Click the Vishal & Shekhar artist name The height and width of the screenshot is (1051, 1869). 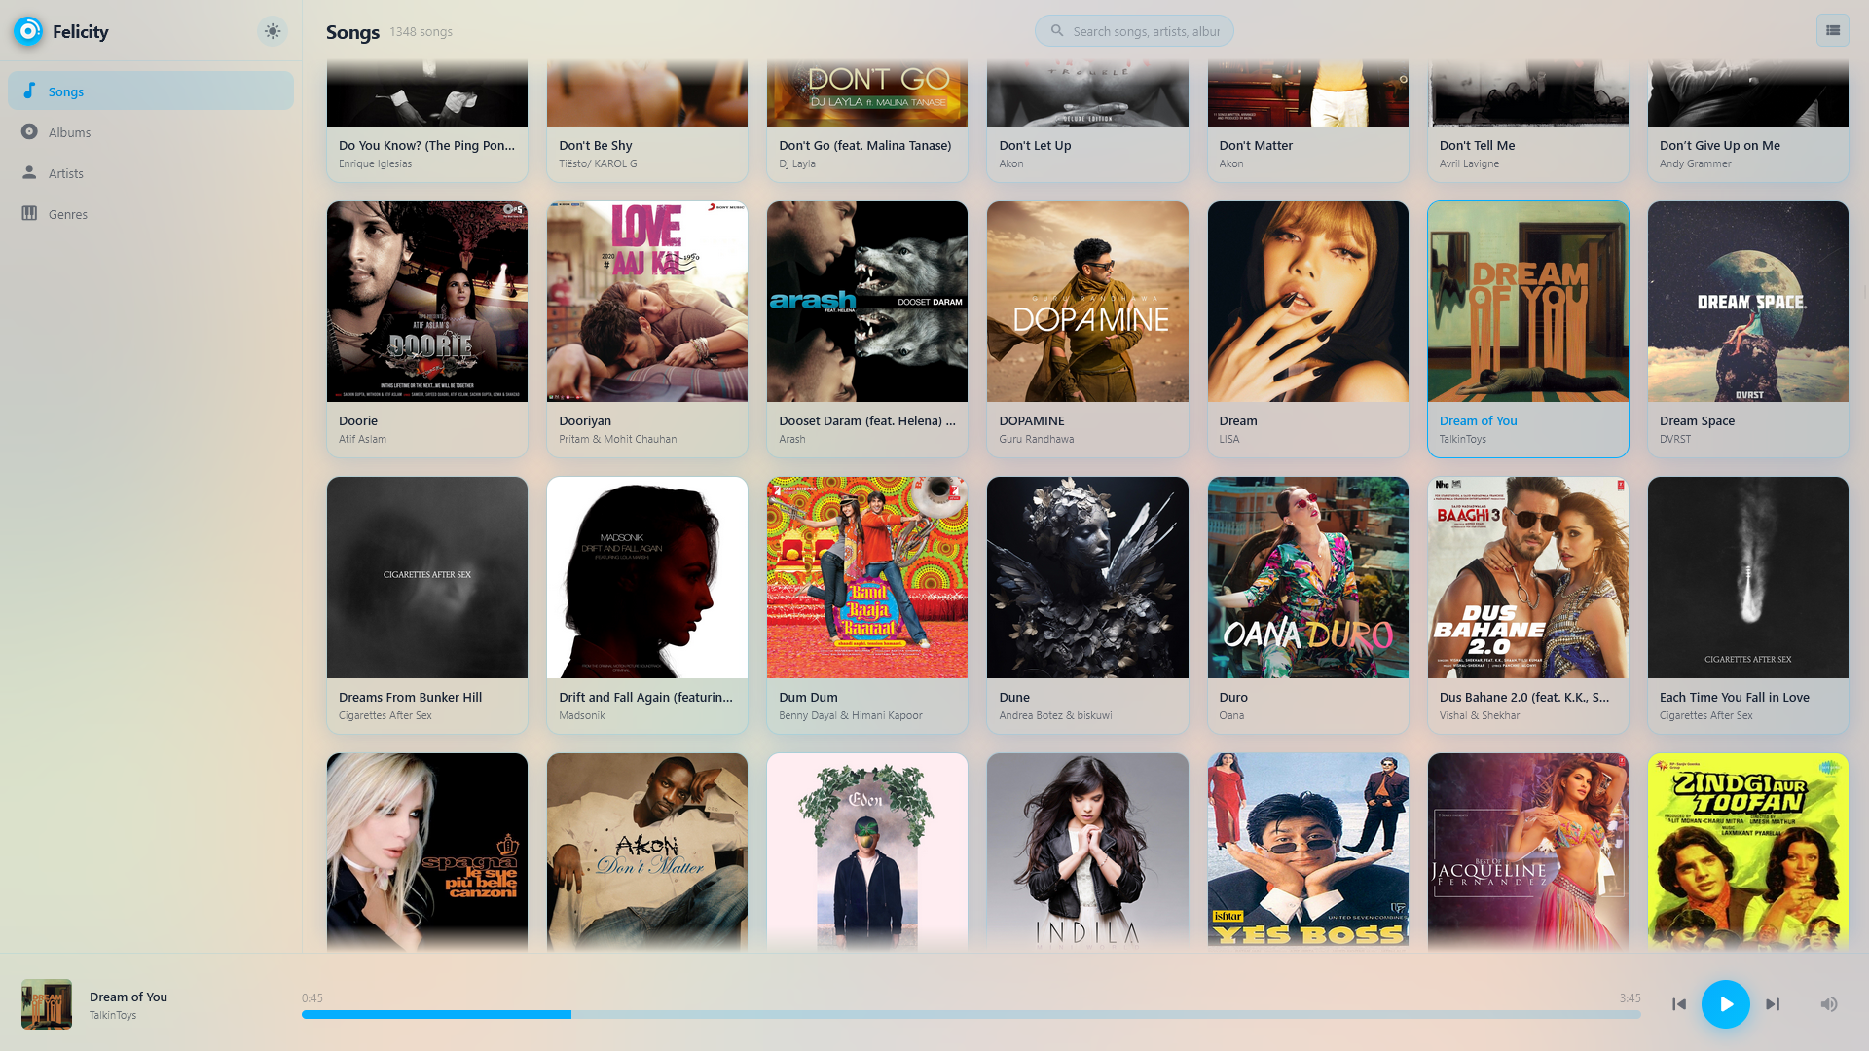[1480, 715]
